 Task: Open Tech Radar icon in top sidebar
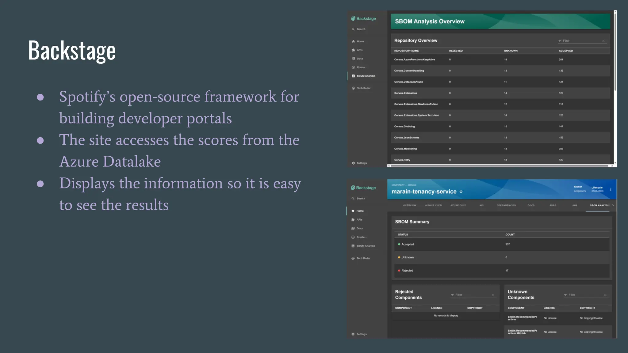click(x=353, y=88)
